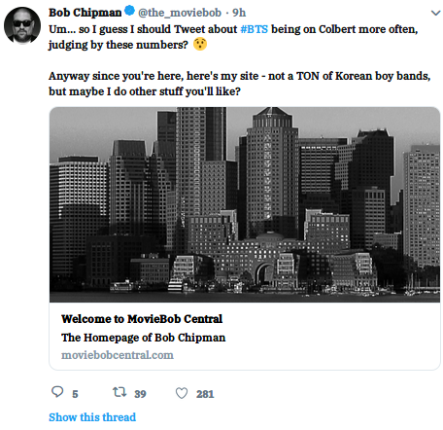Click the reply speech bubble icon
443x430 pixels.
pos(57,392)
